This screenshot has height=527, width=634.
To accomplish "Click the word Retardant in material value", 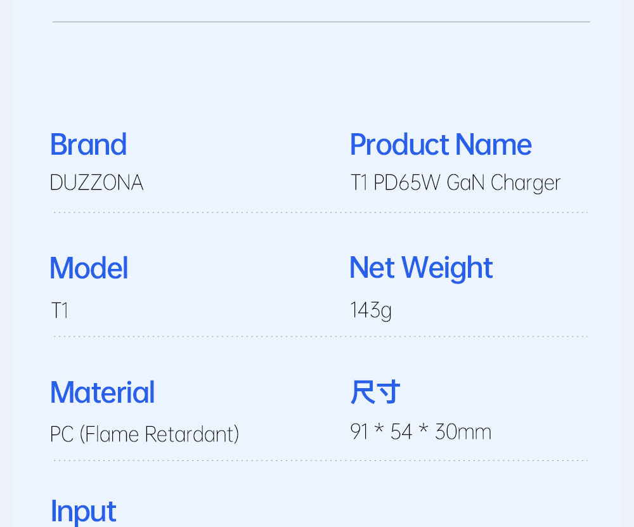I will (191, 434).
